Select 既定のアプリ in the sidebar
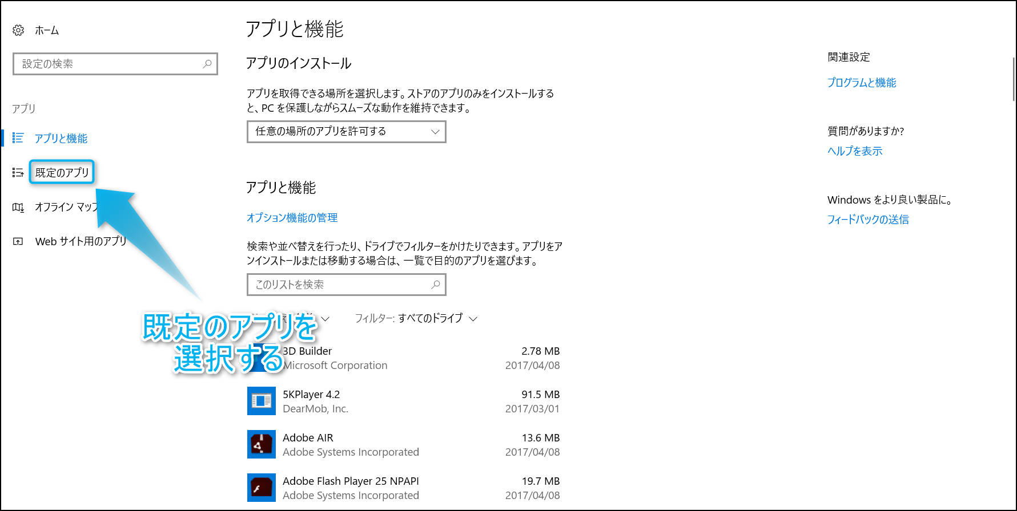Viewport: 1017px width, 511px height. pyautogui.click(x=62, y=172)
